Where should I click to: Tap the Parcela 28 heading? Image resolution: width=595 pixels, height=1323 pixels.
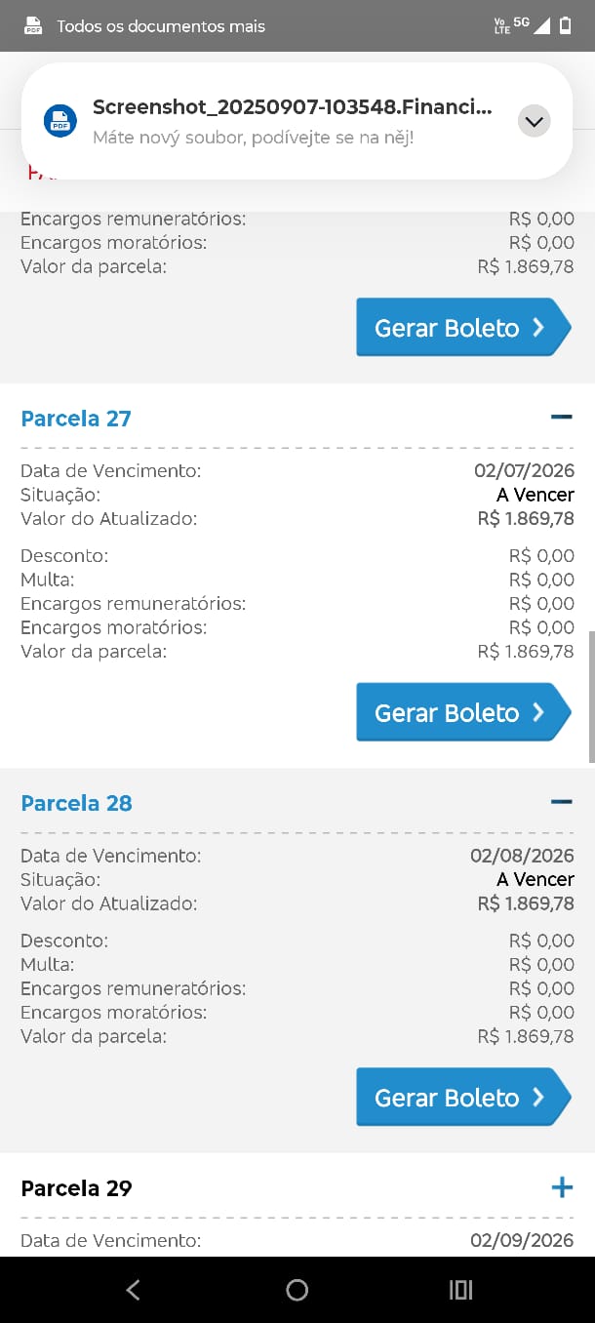tap(76, 803)
